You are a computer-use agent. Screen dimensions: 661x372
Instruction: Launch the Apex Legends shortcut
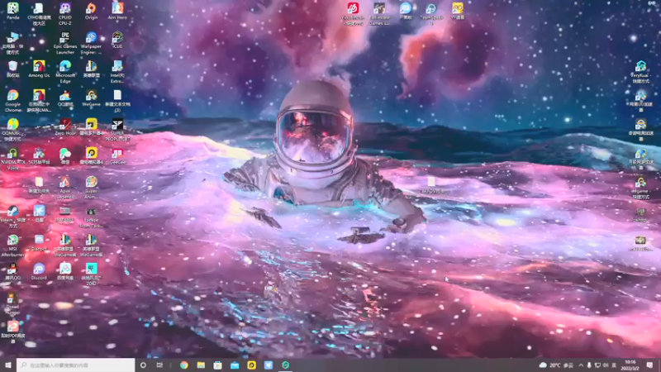[x=65, y=188]
